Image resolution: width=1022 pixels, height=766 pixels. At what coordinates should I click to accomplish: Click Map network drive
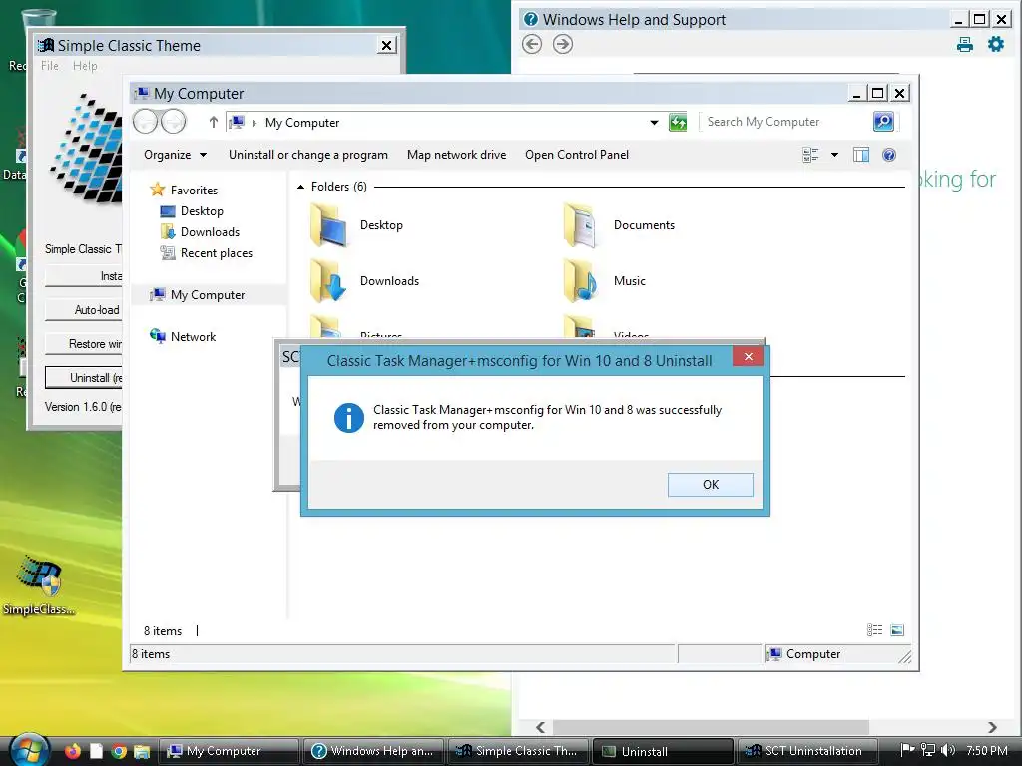click(457, 155)
